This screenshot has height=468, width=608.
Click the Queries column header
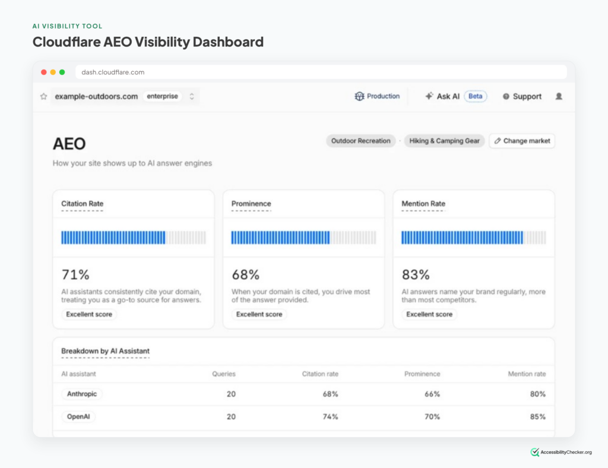coord(224,374)
